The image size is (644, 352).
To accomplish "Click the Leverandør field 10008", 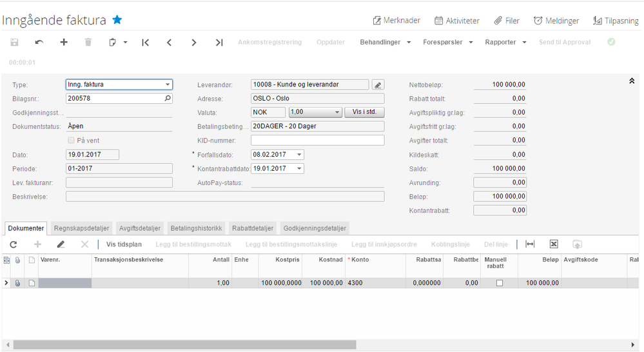I will click(x=309, y=85).
